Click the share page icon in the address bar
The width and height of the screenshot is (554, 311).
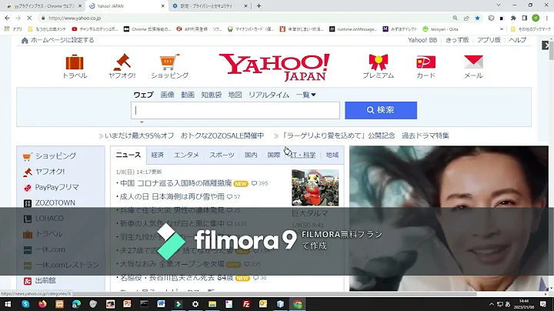466,18
